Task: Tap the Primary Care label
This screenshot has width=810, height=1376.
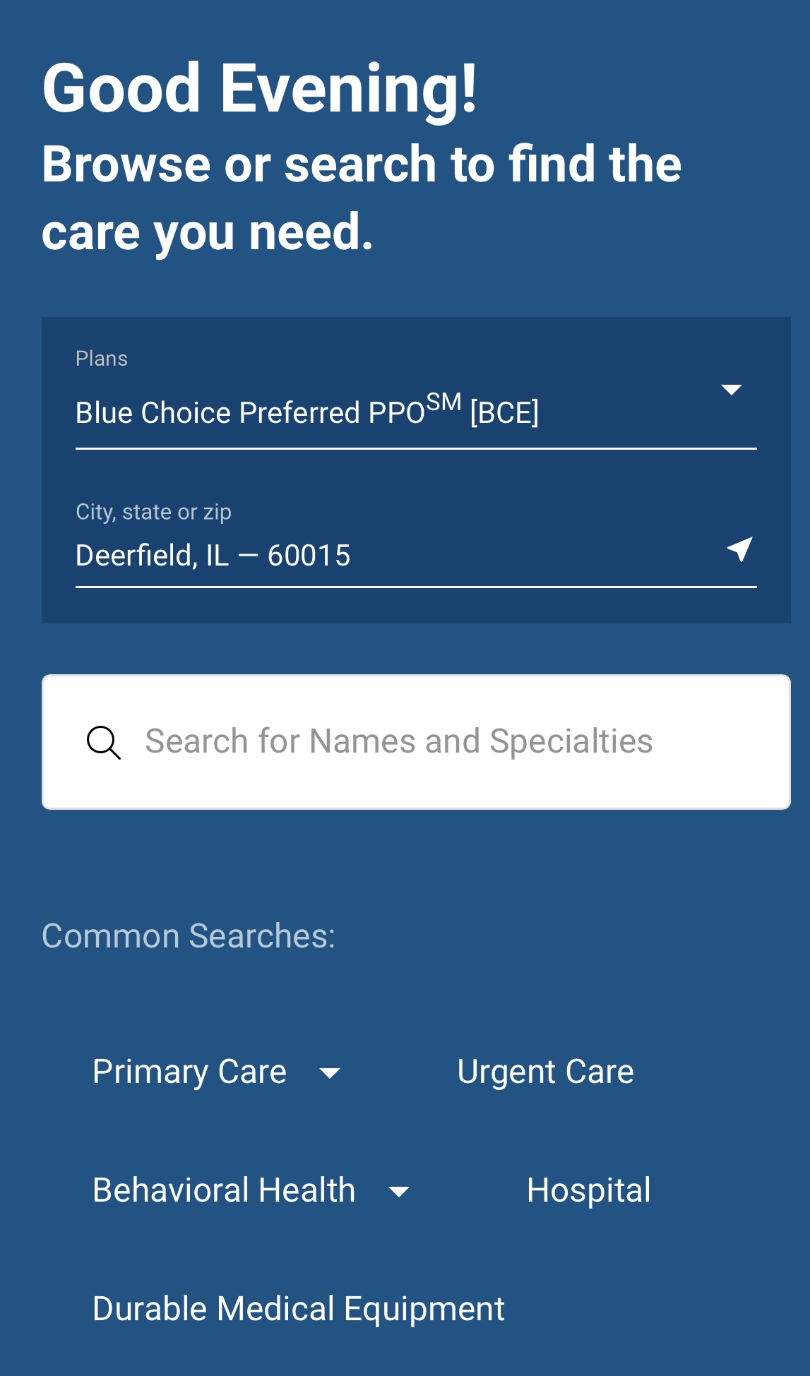Action: [x=189, y=1072]
